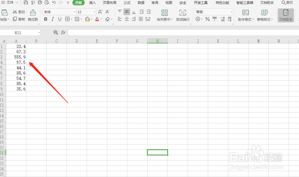
Task: Toggle top vertical alignment
Action: tap(120, 12)
